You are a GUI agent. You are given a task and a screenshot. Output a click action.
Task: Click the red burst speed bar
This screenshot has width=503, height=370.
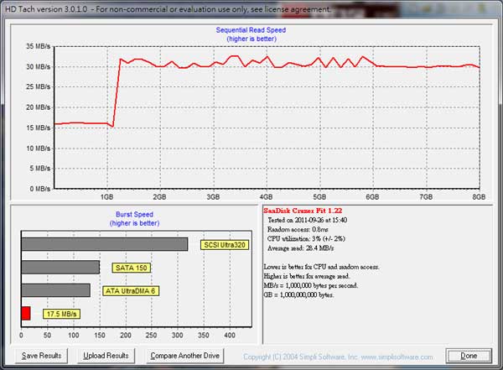tap(25, 313)
